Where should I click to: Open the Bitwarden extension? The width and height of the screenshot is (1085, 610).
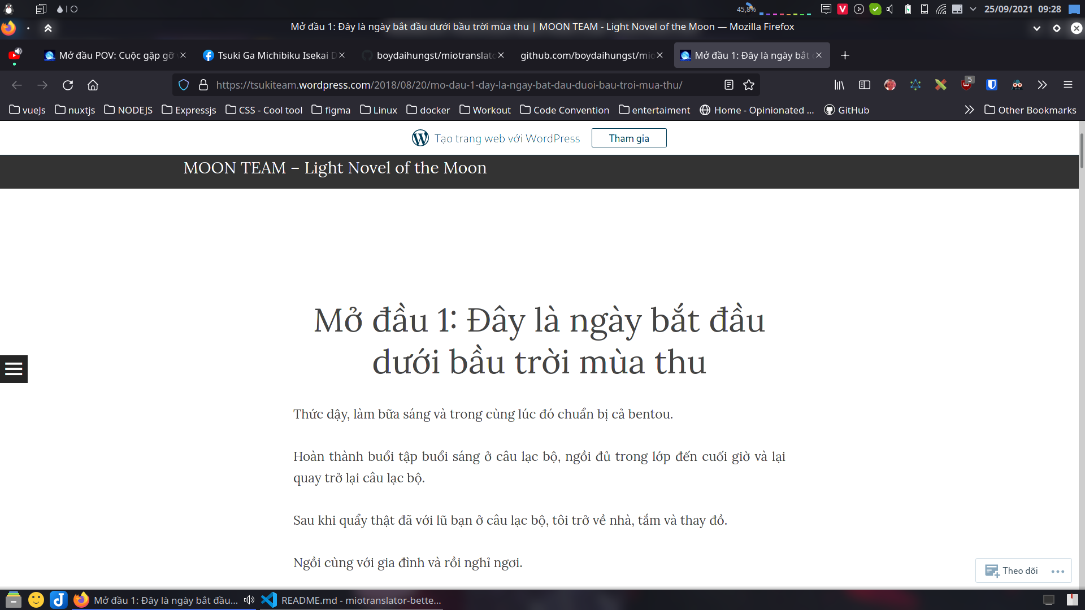992,85
